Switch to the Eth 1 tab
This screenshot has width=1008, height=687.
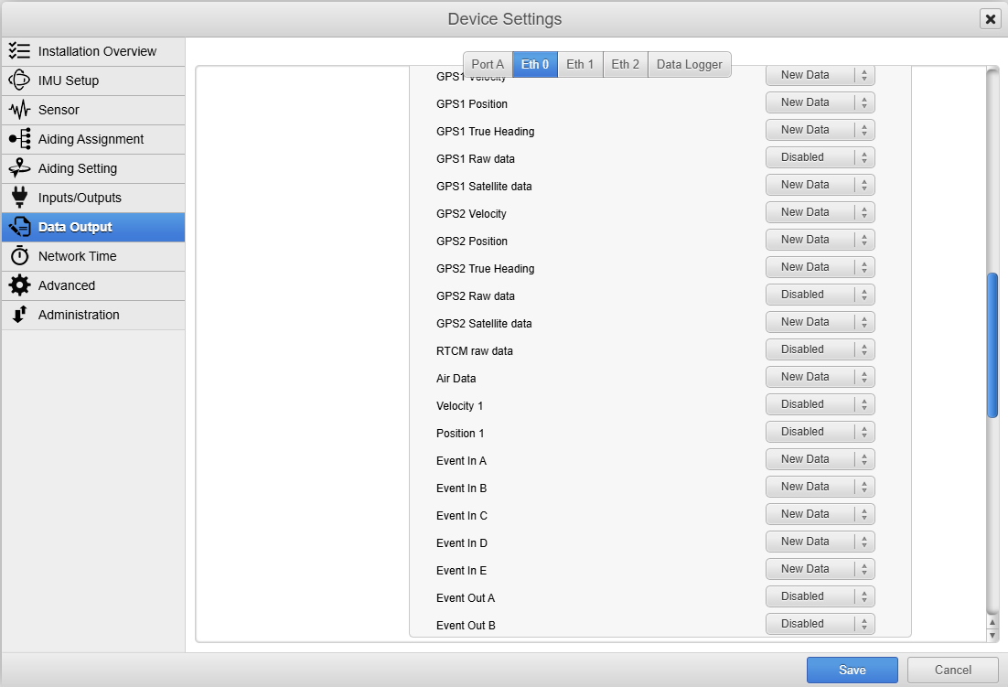tap(580, 64)
